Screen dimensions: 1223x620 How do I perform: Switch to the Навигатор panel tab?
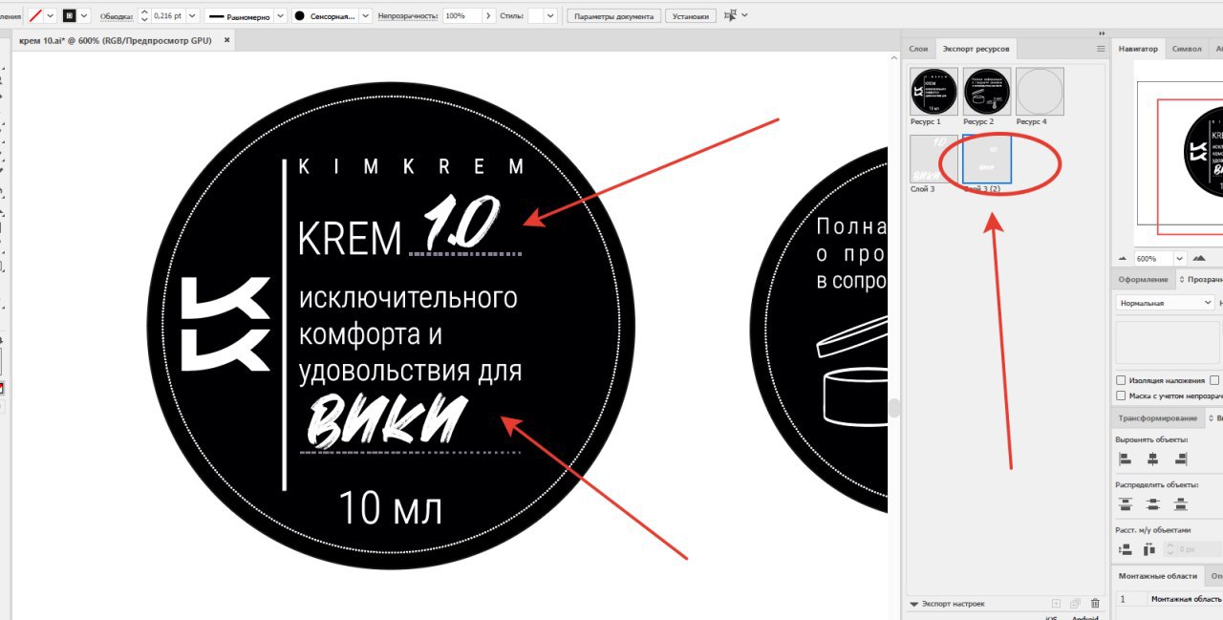tap(1138, 48)
